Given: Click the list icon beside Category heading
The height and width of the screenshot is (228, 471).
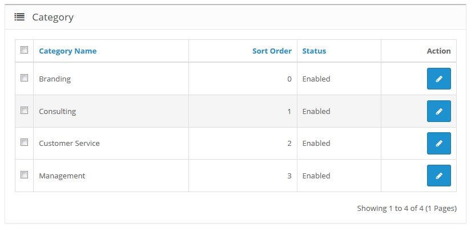Looking at the screenshot, I should (x=19, y=17).
